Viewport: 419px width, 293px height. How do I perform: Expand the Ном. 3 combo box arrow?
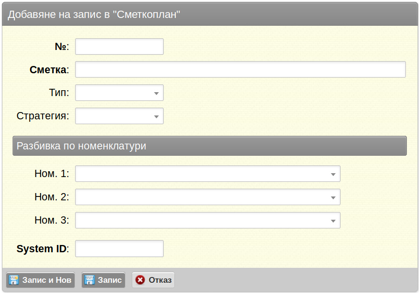click(x=333, y=221)
